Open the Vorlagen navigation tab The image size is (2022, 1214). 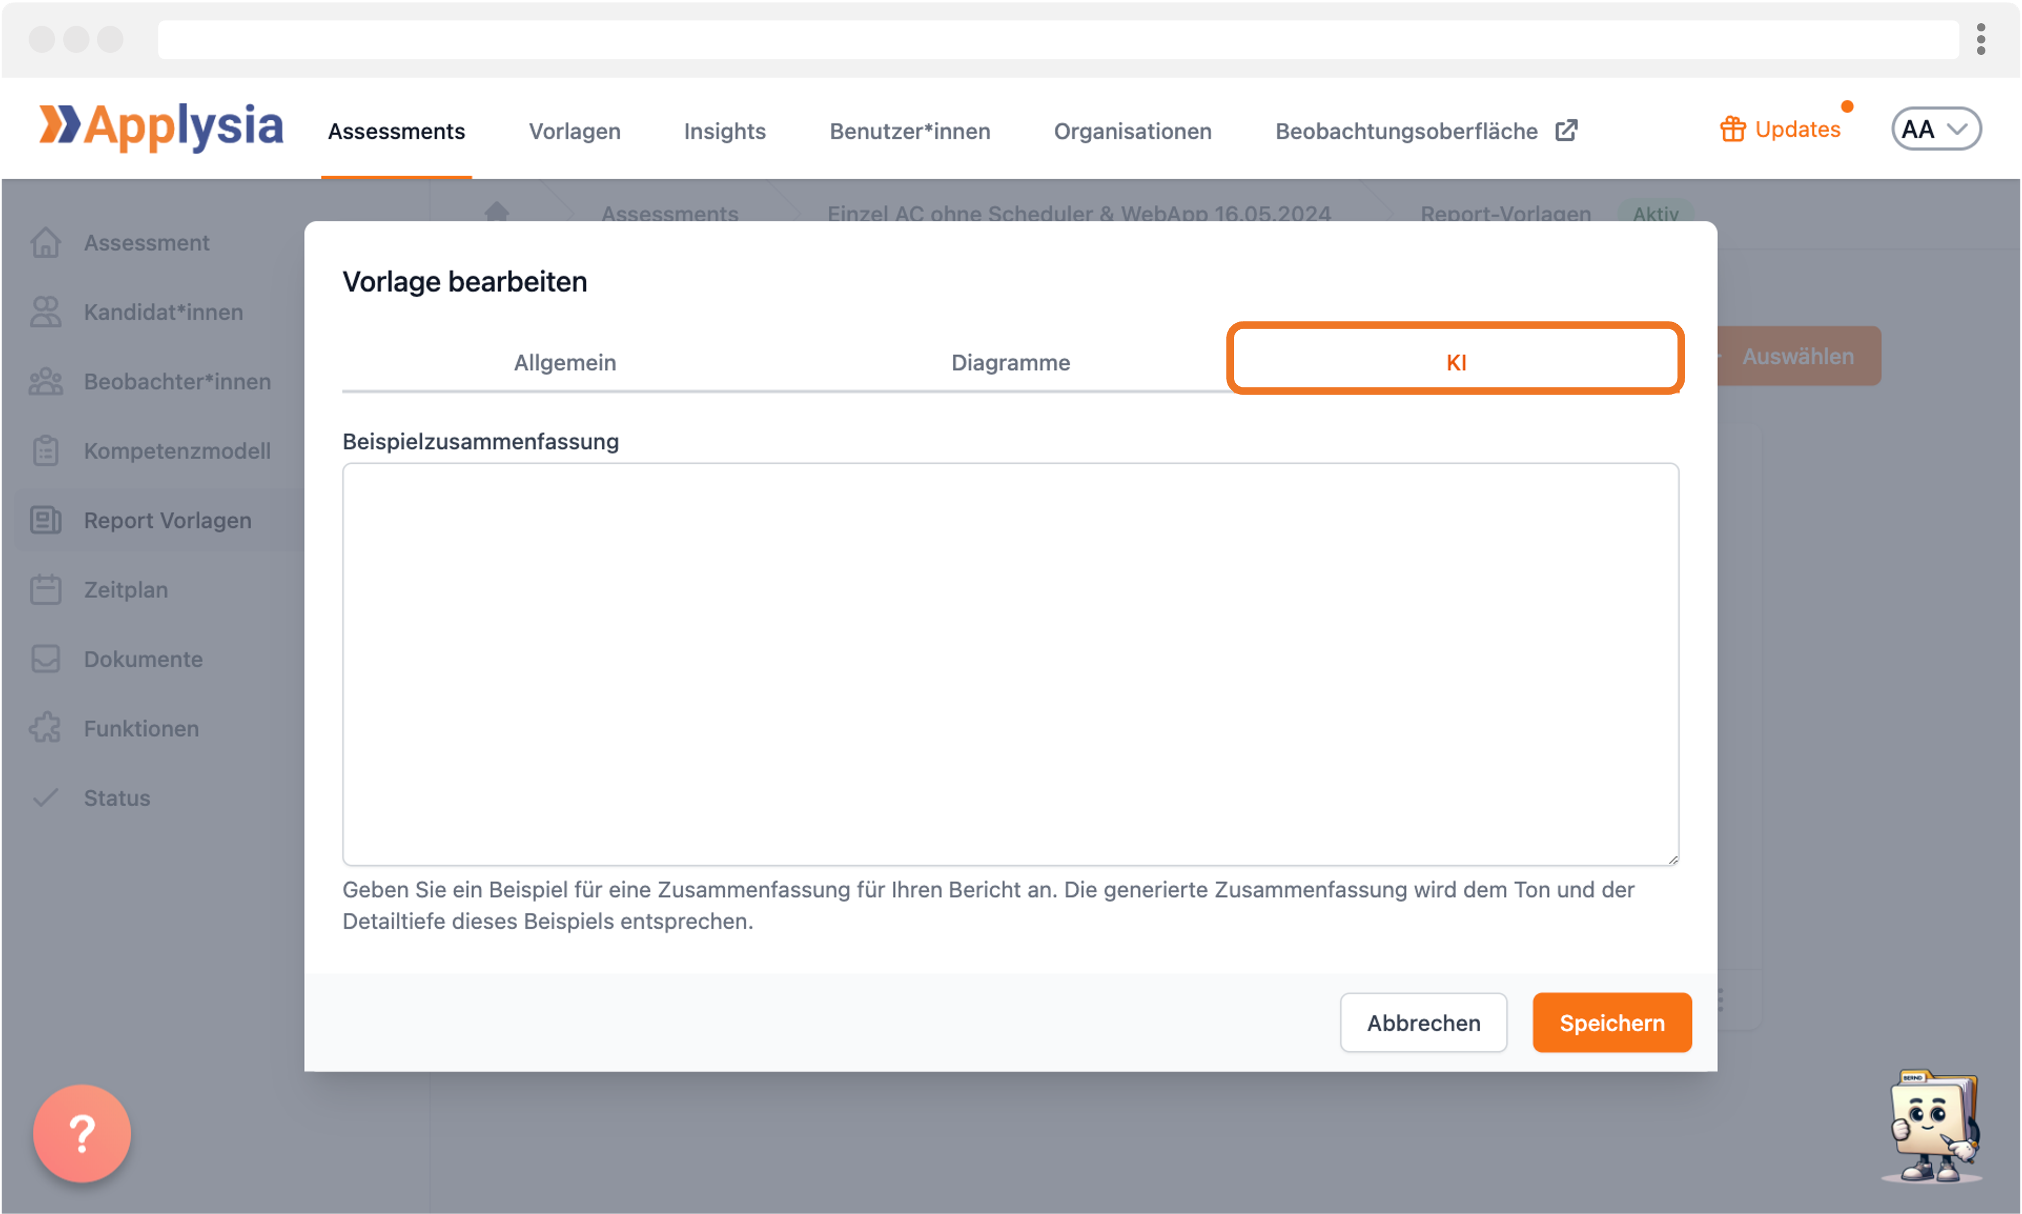pyautogui.click(x=575, y=131)
